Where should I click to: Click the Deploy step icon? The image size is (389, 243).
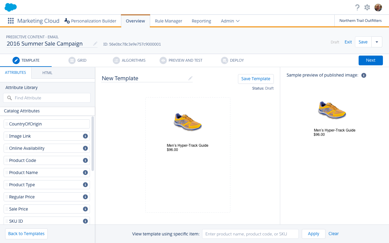pos(225,60)
